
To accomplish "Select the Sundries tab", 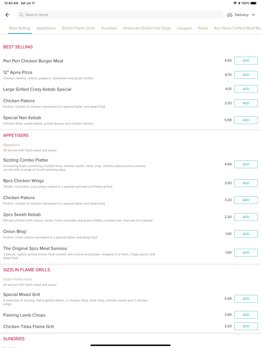I will coord(109,28).
